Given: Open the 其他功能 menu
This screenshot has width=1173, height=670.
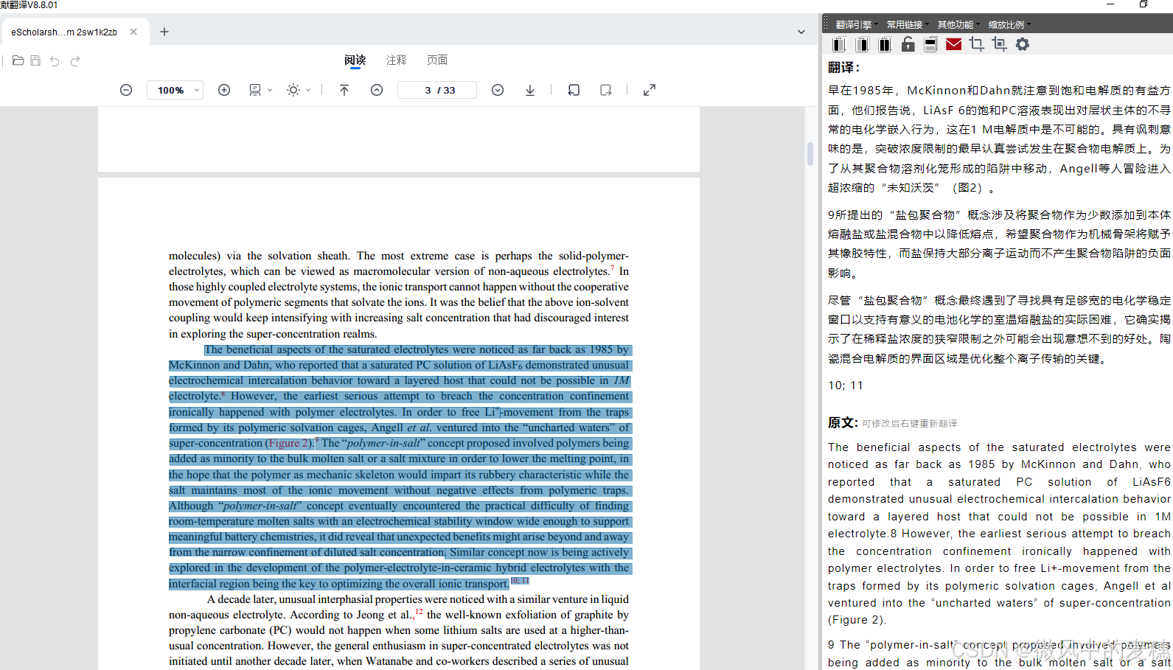Looking at the screenshot, I should tap(958, 24).
